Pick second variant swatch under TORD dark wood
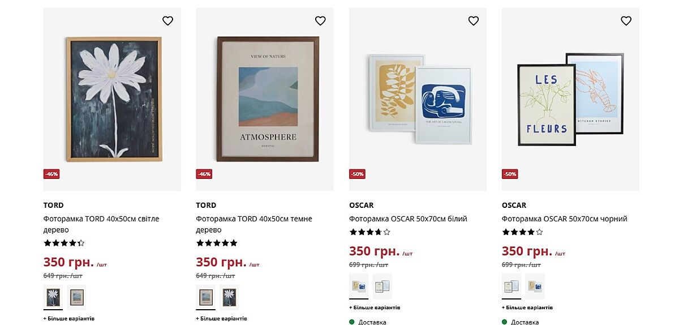Screen dimensions: 679x325 click(x=229, y=297)
